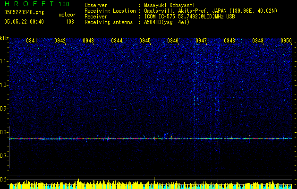
Task: Click the 0948 time marker
Action: [229, 40]
